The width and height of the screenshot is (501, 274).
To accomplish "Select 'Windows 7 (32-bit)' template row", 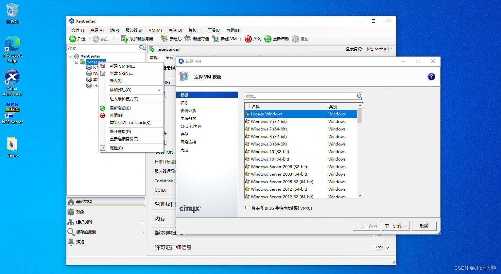I will (x=301, y=122).
